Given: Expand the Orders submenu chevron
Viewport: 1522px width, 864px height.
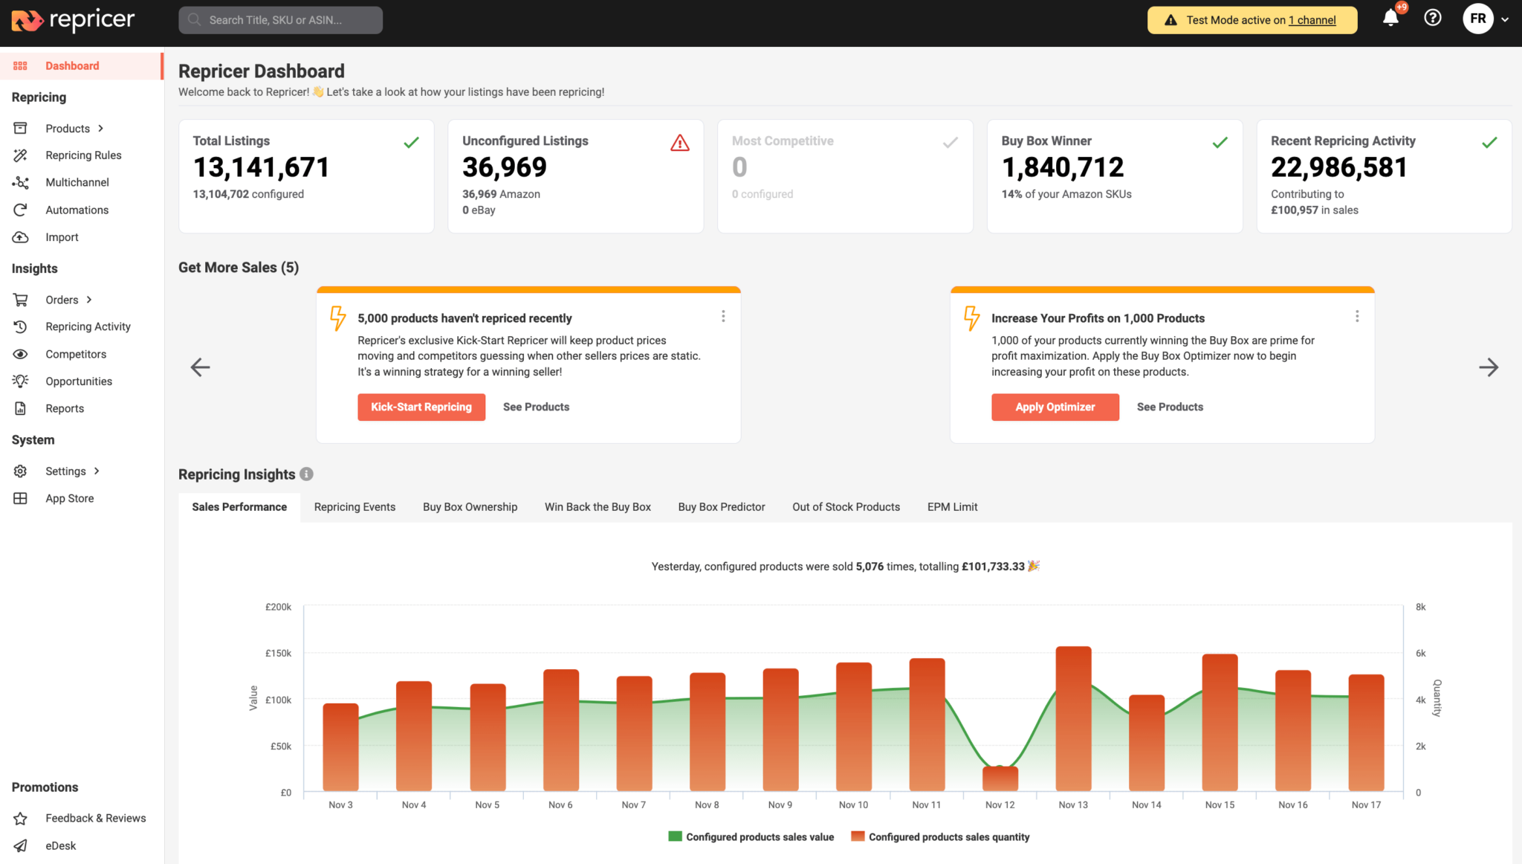Looking at the screenshot, I should 89,300.
